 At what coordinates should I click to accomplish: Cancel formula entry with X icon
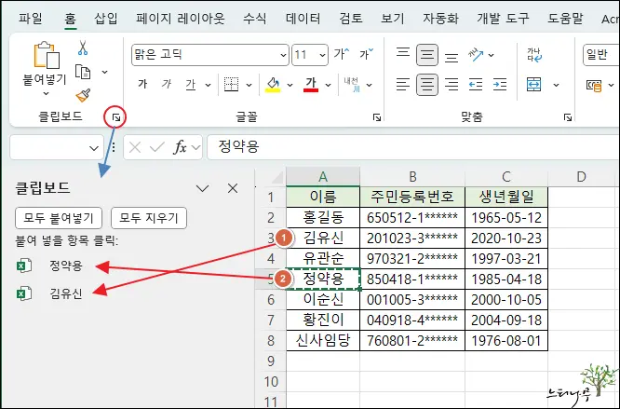click(x=135, y=147)
